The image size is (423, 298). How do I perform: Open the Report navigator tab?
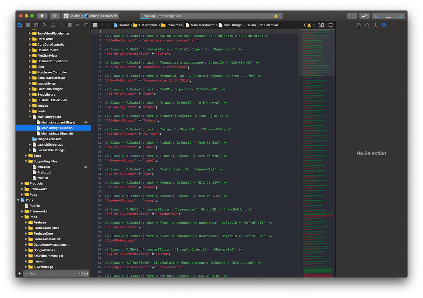(86, 25)
